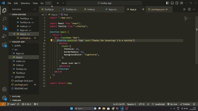Open .gitignore in explorer

tap(19, 77)
